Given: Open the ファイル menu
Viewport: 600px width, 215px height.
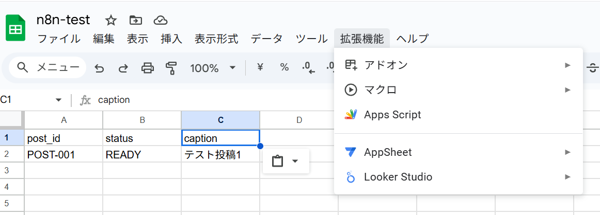Looking at the screenshot, I should point(59,39).
